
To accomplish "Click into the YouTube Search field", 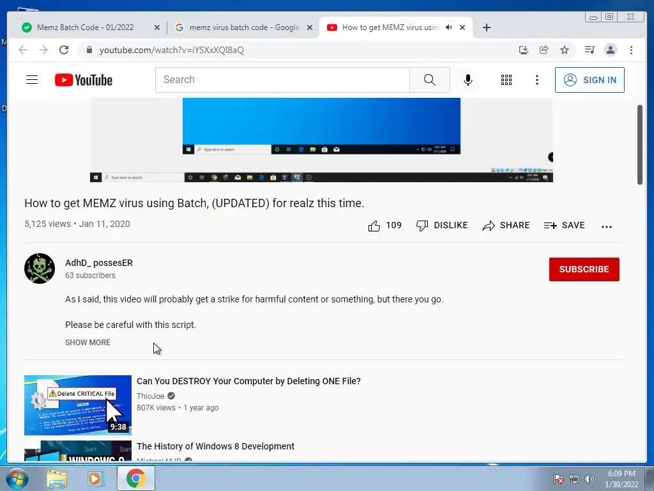I will coord(282,80).
